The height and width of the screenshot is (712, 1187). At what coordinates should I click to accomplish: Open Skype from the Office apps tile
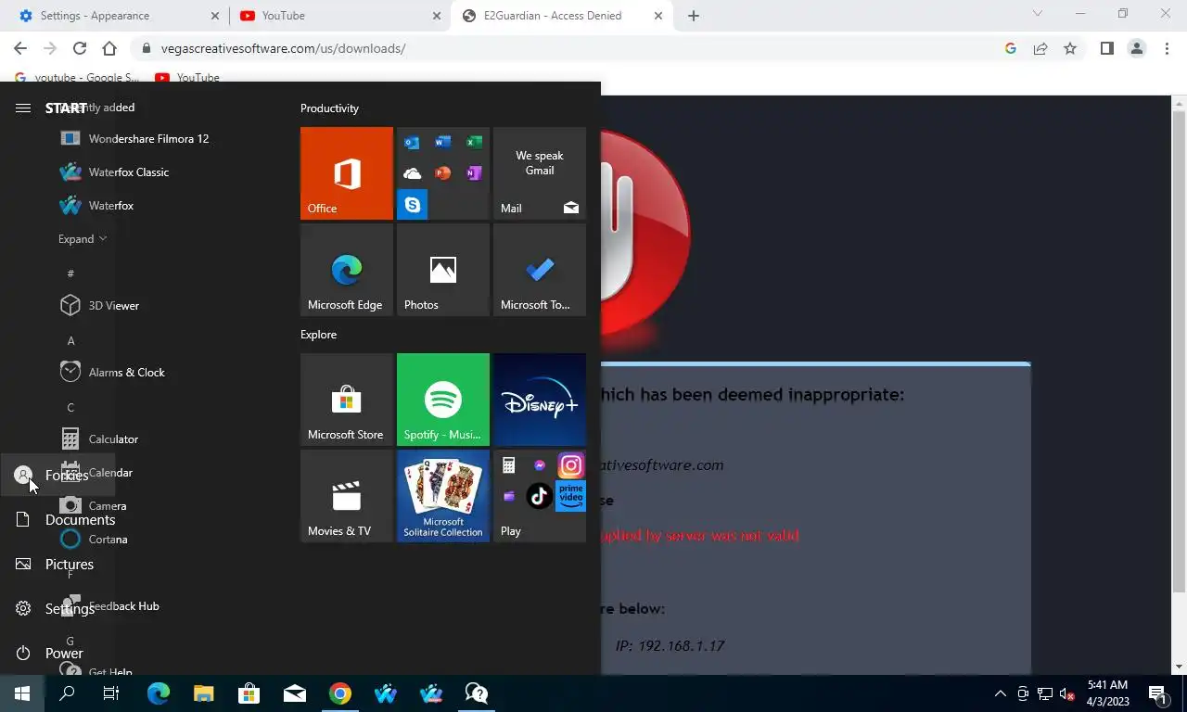[x=412, y=205]
